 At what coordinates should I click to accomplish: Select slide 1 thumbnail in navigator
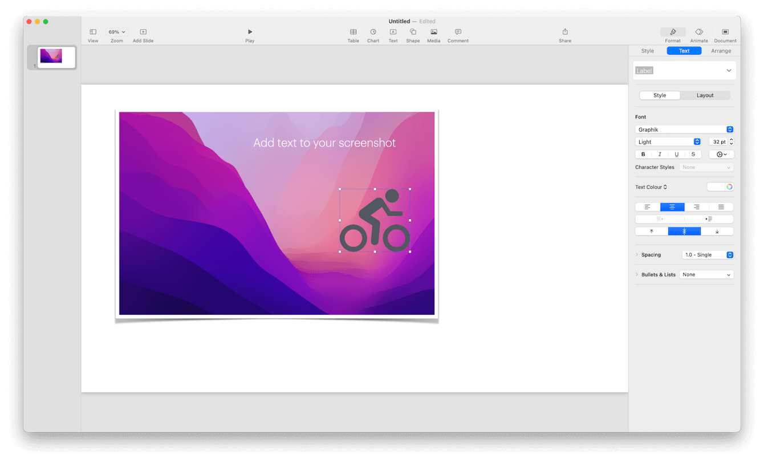coord(56,57)
